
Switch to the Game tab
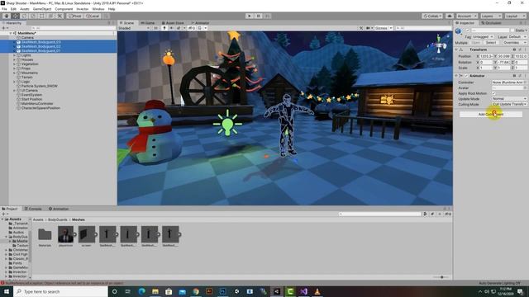(x=148, y=23)
